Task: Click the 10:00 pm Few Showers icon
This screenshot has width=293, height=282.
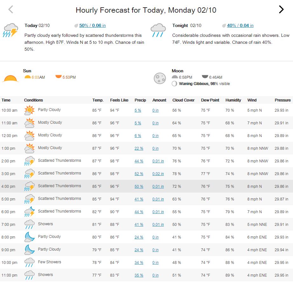Action: point(30,262)
